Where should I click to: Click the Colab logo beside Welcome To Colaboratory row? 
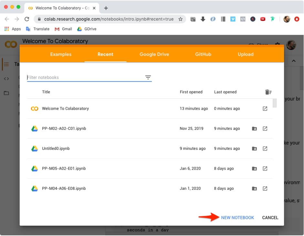coord(35,108)
